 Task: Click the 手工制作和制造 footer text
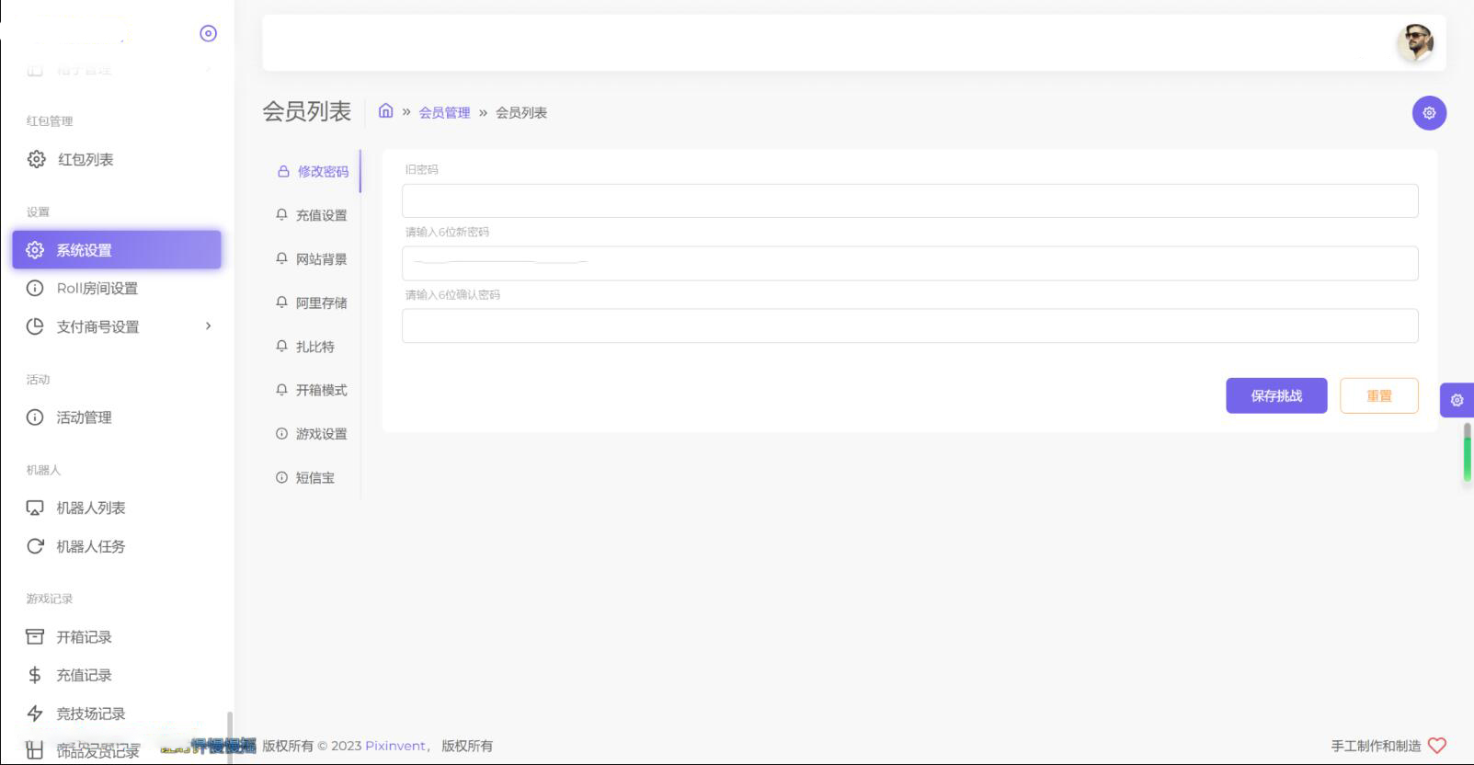tap(1376, 746)
